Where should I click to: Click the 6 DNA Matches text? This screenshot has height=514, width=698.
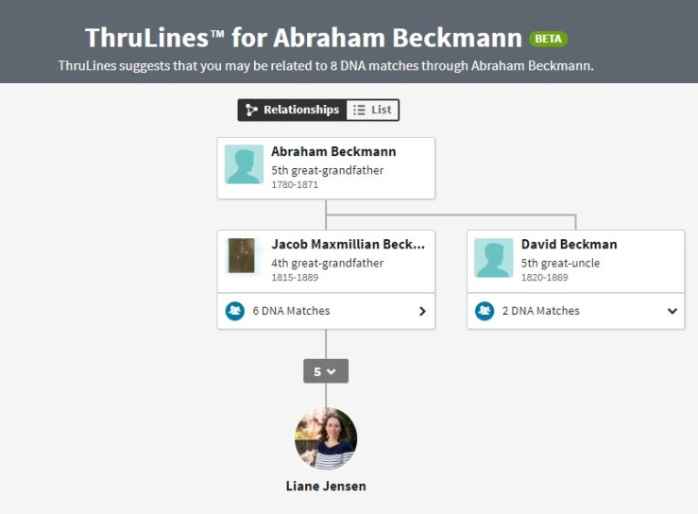tap(291, 311)
